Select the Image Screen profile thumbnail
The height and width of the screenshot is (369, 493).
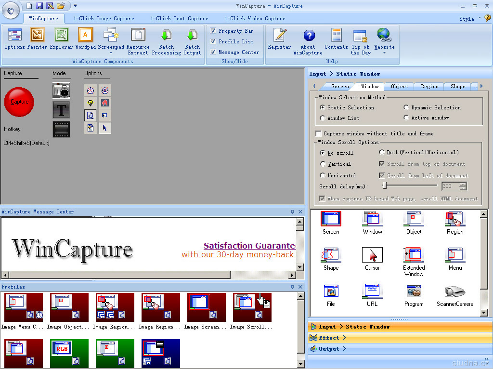[x=206, y=308]
